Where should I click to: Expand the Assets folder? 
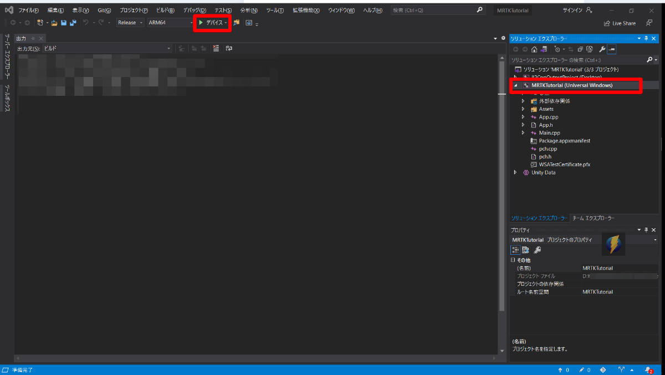point(523,109)
